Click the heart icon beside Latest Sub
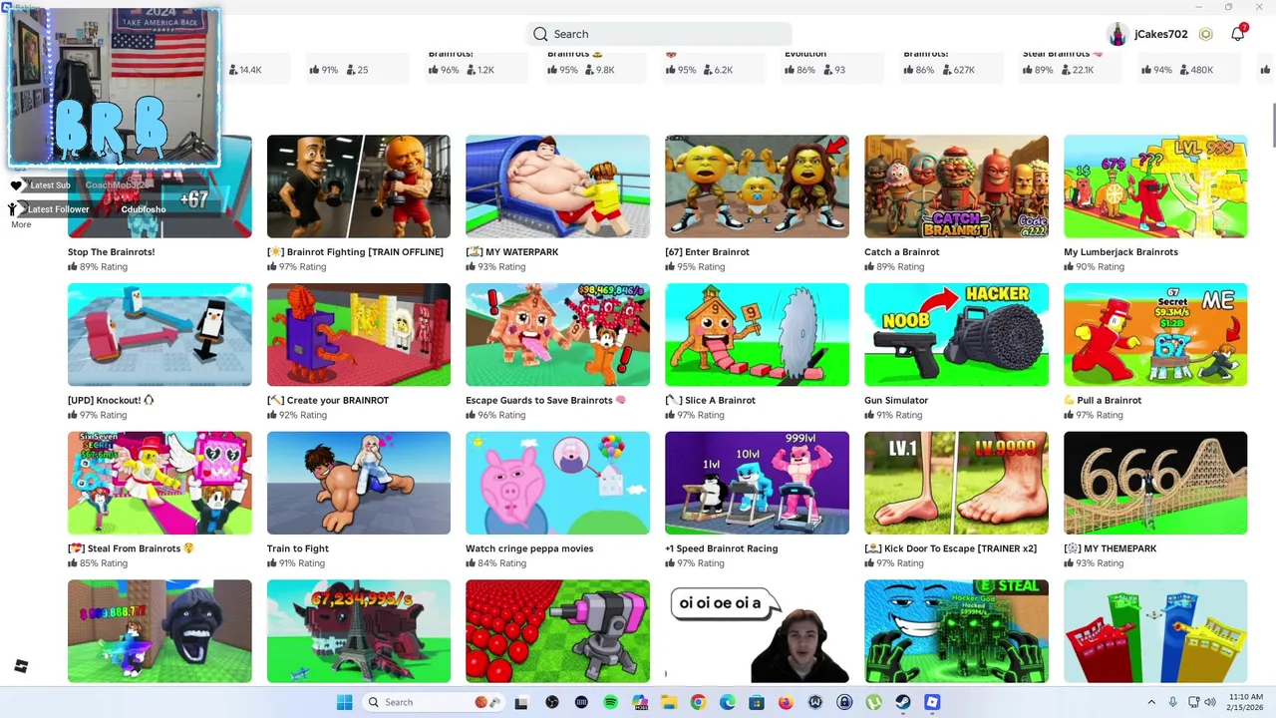The image size is (1276, 718). [16, 185]
